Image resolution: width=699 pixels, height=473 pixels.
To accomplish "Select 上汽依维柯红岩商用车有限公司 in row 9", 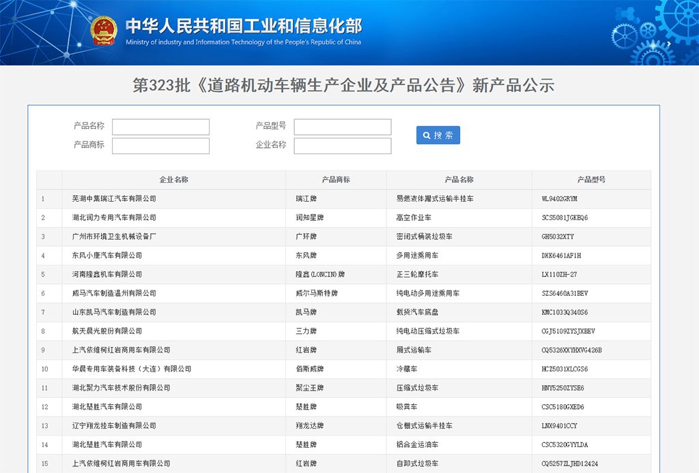I will pyautogui.click(x=122, y=350).
